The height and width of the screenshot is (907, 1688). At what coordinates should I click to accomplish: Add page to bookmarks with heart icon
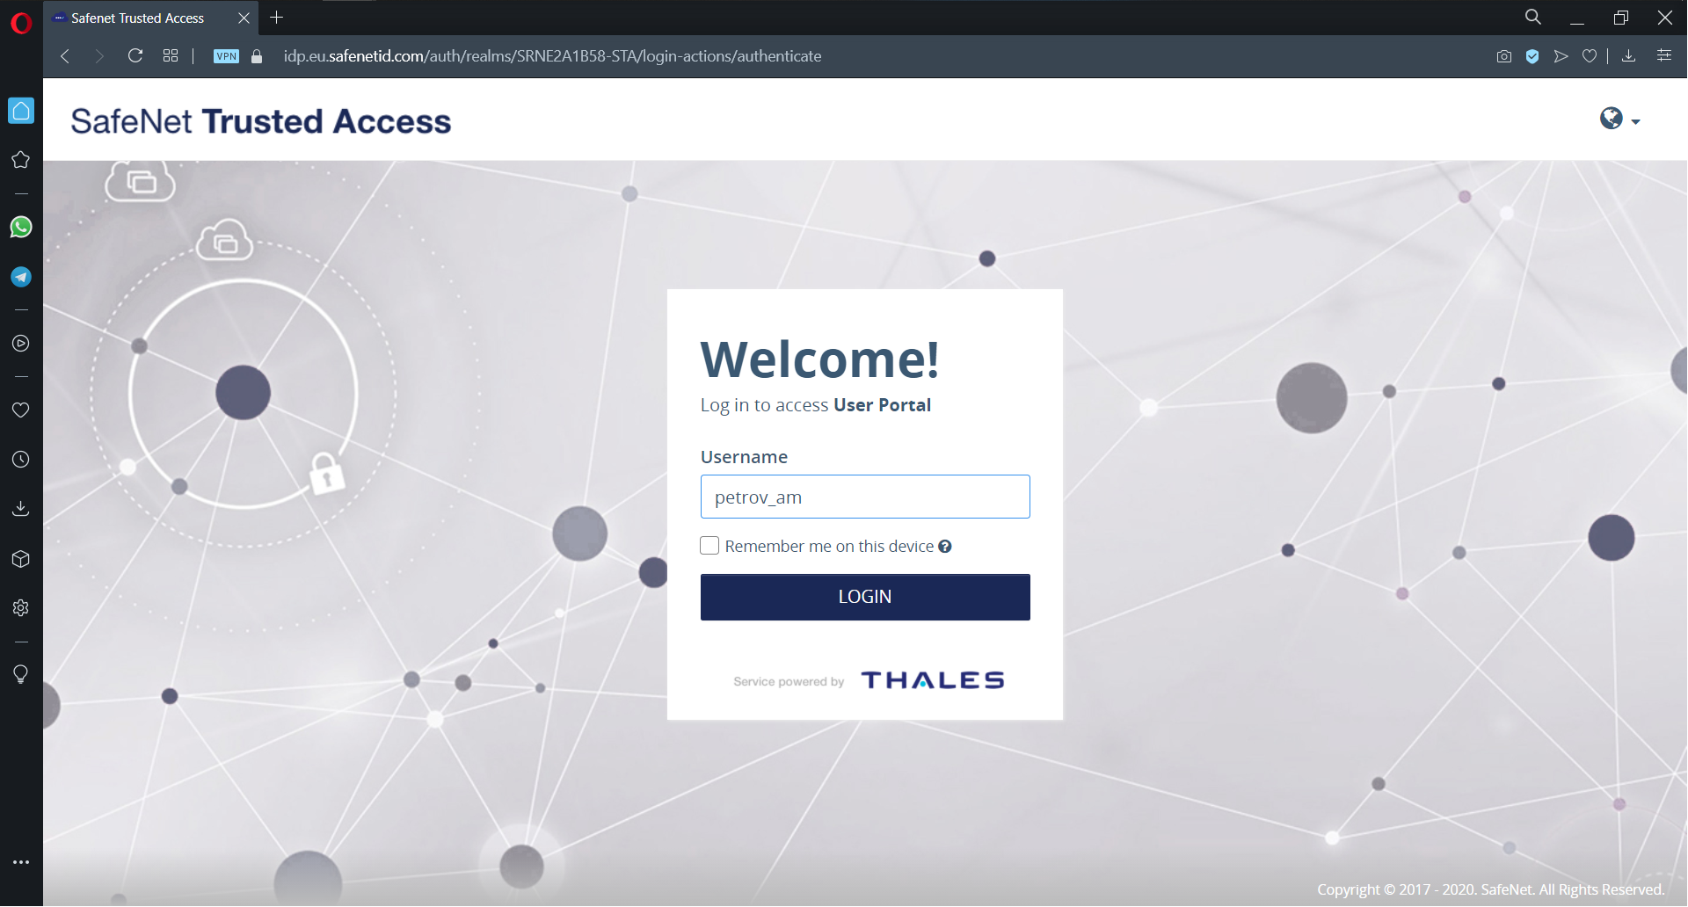[1590, 56]
